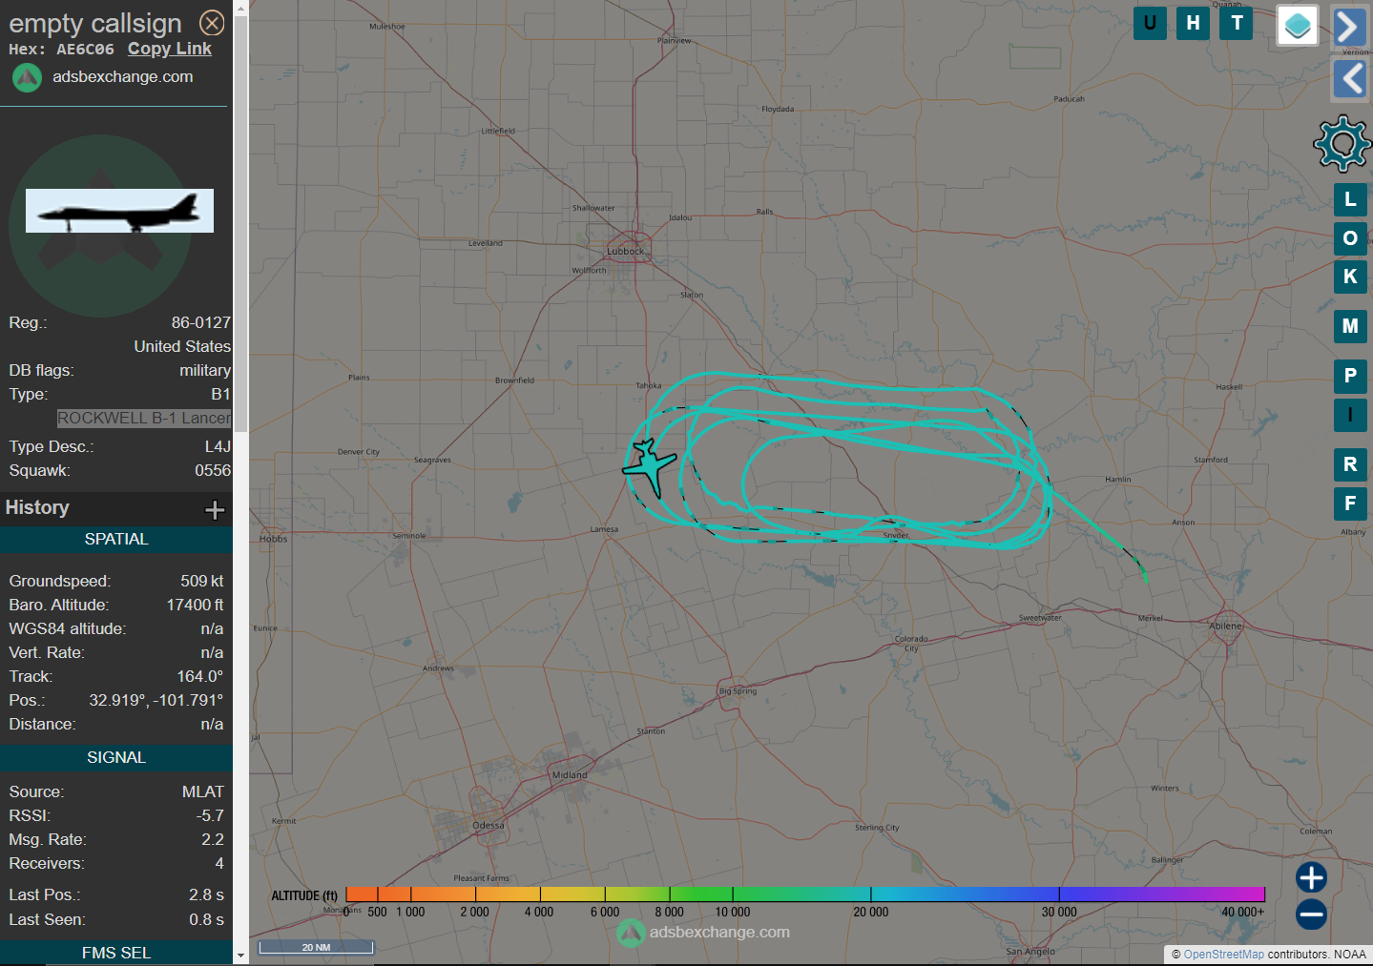Expand the History section with plus icon

pos(215,510)
